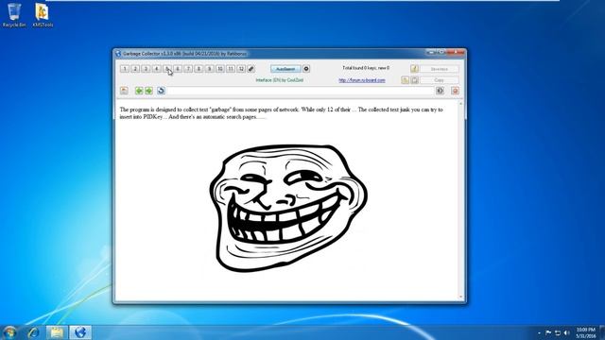Click the yellow icon left of Copy
The width and height of the screenshot is (605, 340).
[405, 80]
